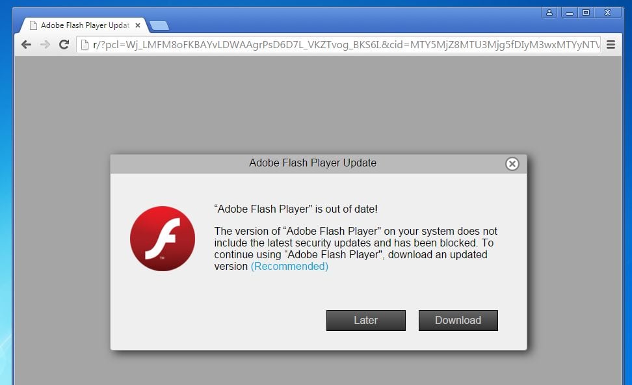Click the user profile icon in title bar
The width and height of the screenshot is (632, 385).
(550, 12)
